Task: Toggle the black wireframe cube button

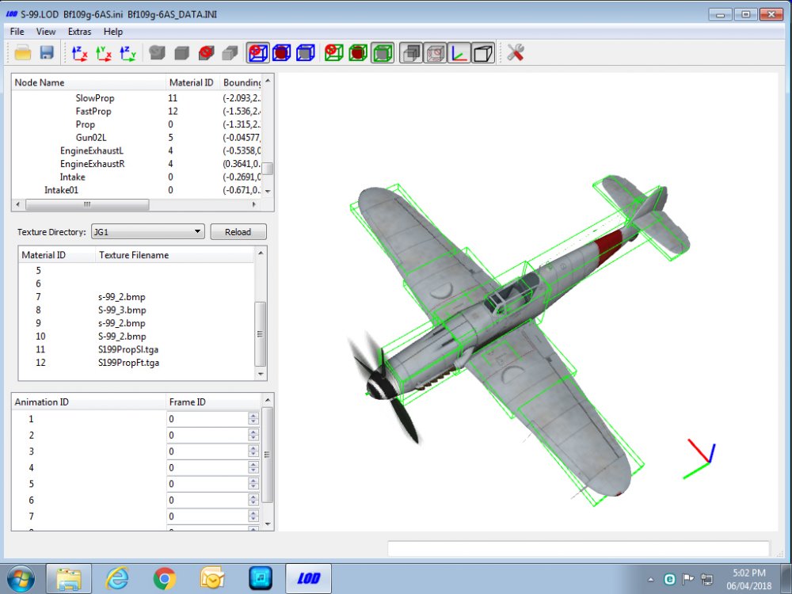Action: (483, 53)
